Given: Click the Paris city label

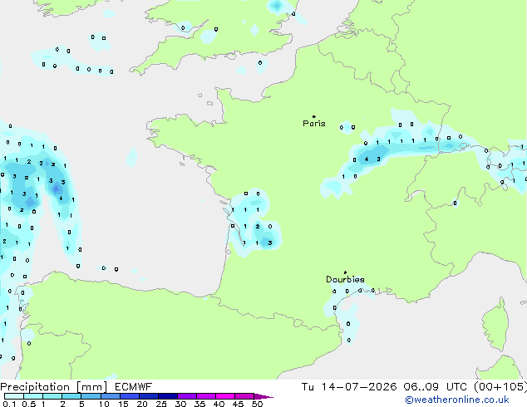Looking at the screenshot, I should pos(314,124).
